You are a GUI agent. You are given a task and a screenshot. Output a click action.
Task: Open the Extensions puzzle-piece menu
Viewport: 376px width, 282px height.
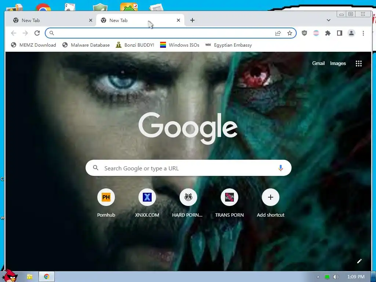click(x=328, y=33)
